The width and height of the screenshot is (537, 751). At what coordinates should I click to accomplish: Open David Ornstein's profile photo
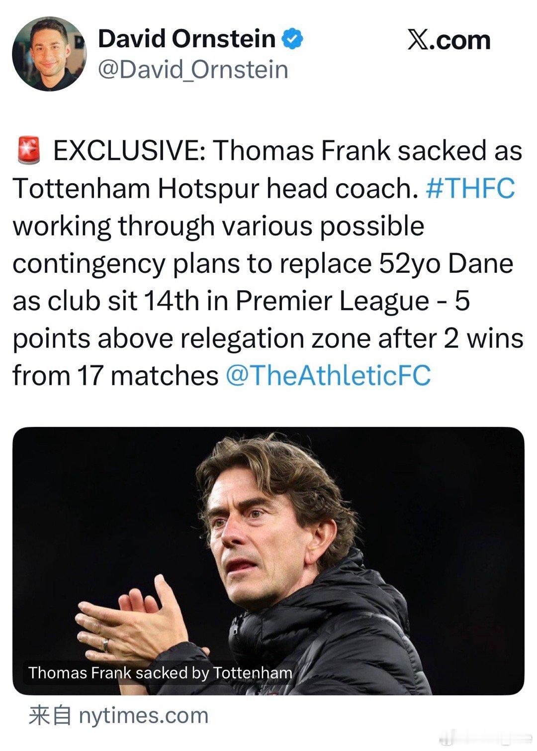coord(49,54)
